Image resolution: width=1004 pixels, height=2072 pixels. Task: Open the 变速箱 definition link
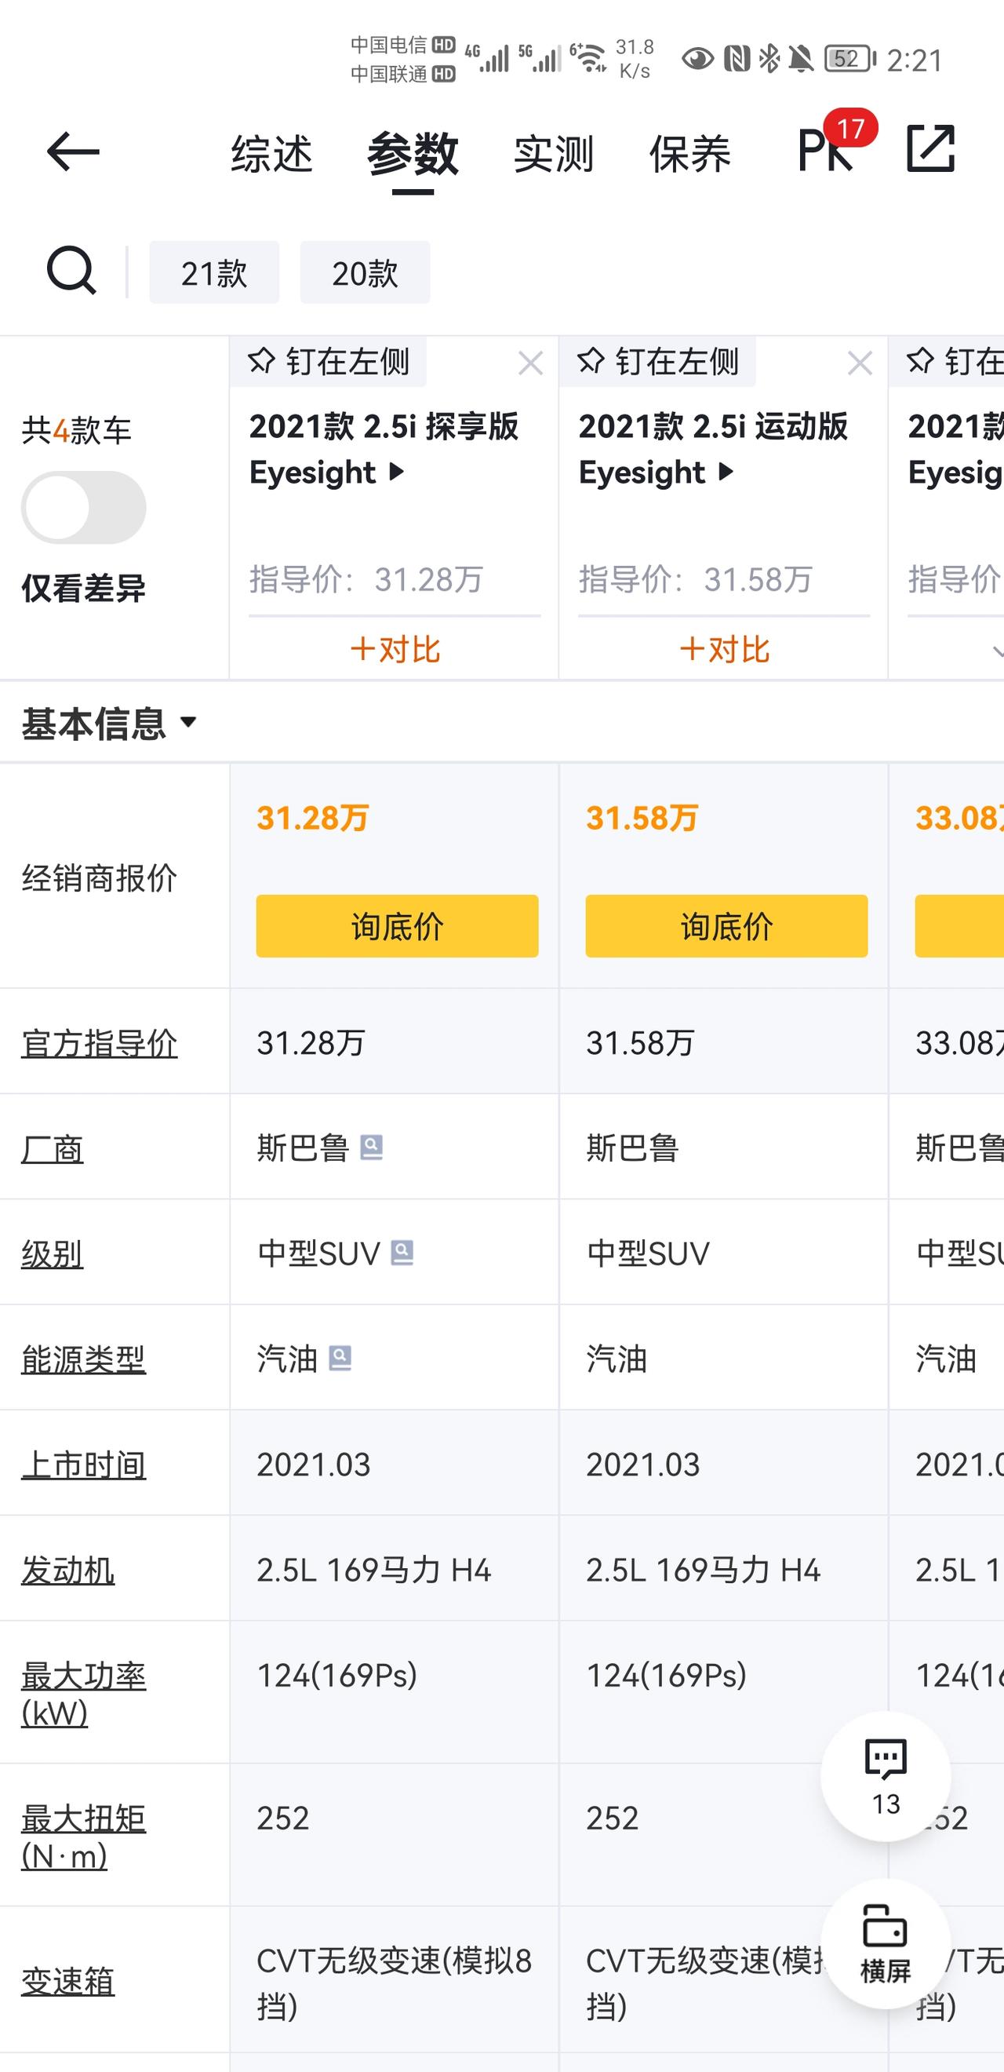68,1981
